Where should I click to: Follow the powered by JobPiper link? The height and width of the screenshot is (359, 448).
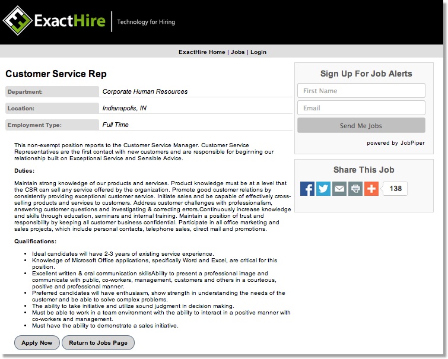(396, 143)
